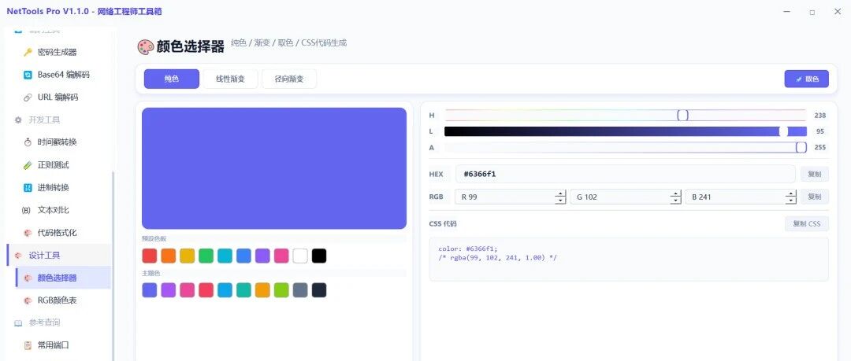The height and width of the screenshot is (361, 851).
Task: Decrease G value with down arrow
Action: click(676, 201)
